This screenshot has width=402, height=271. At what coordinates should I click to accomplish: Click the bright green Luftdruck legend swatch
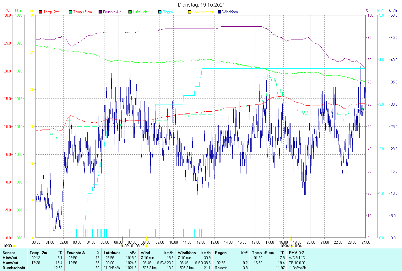130,12
